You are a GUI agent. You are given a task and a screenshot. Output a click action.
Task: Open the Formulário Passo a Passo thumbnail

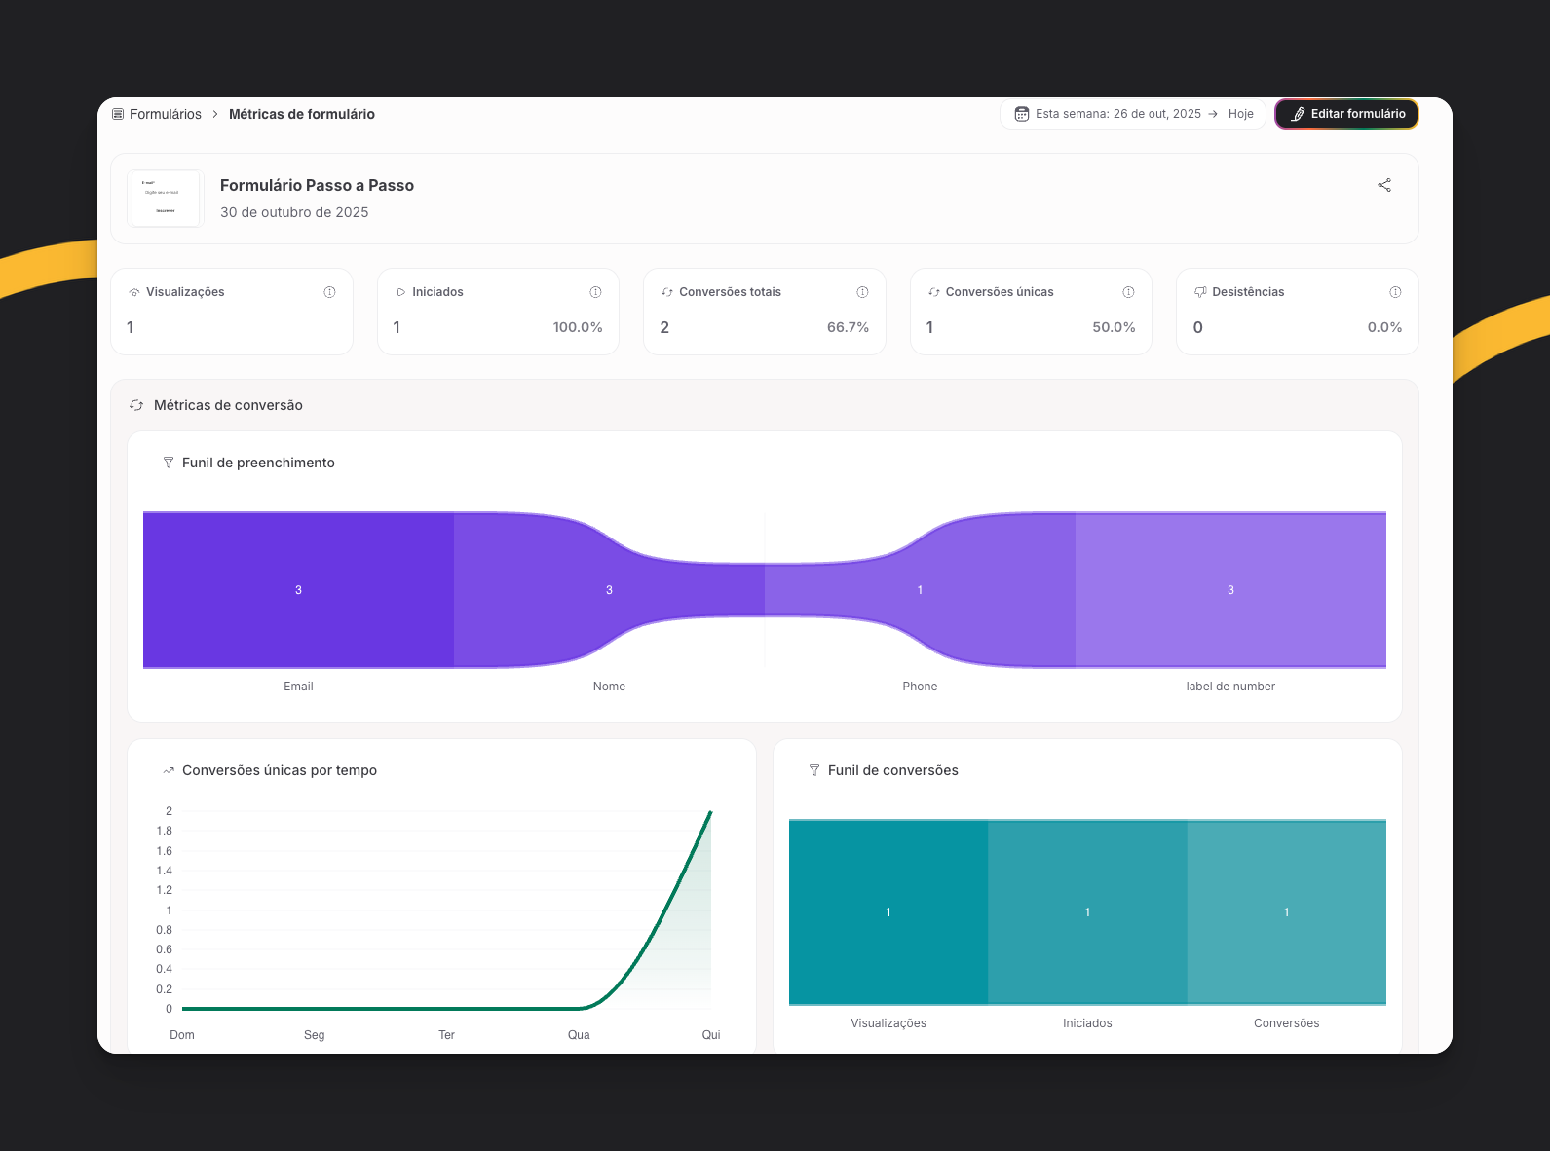coord(166,199)
